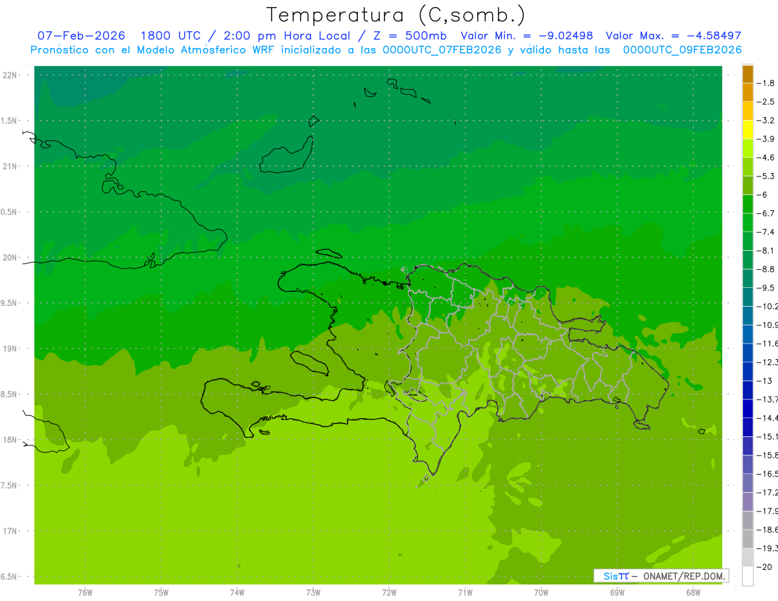Click the "-3.9" colorbar value
Image resolution: width=778 pixels, height=601 pixels.
[x=766, y=139]
